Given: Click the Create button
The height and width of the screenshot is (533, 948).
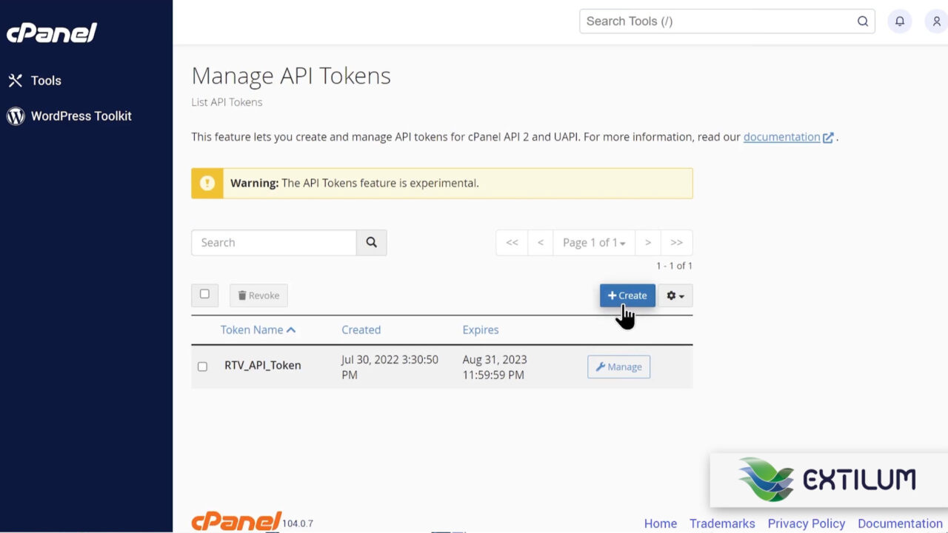Looking at the screenshot, I should pyautogui.click(x=627, y=295).
